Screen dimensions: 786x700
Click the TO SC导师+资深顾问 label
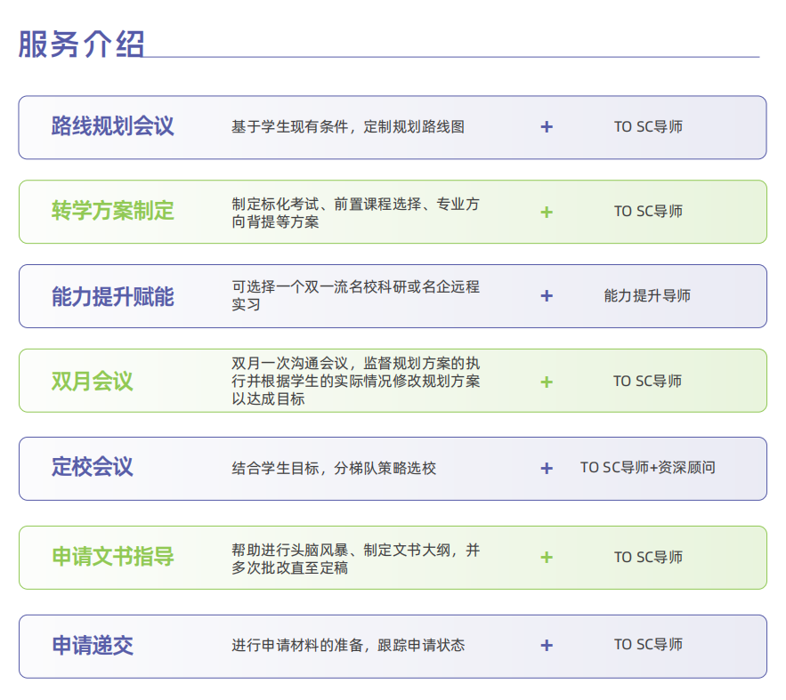[647, 468]
